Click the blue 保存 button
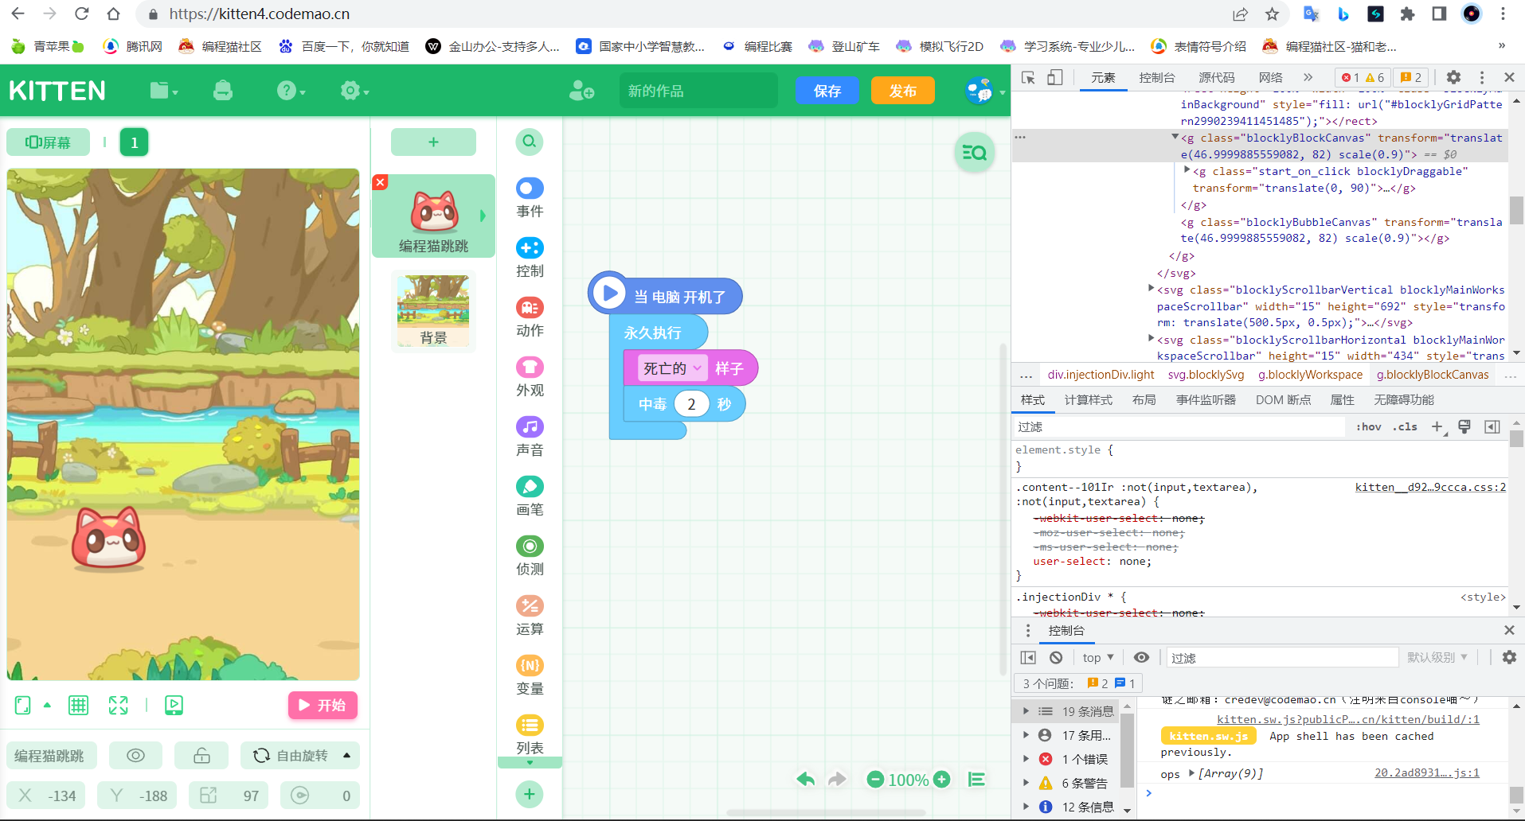Viewport: 1525px width, 821px height. click(827, 91)
